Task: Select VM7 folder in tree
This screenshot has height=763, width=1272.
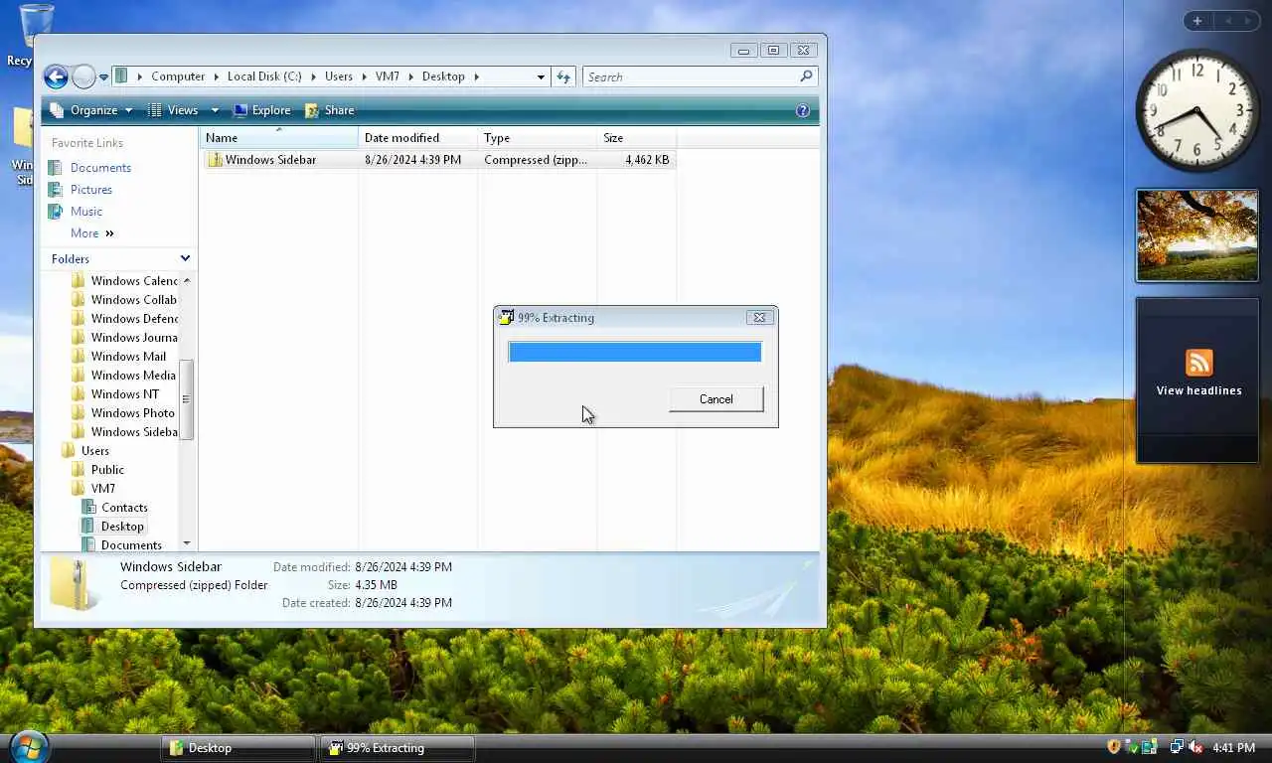Action: click(103, 489)
